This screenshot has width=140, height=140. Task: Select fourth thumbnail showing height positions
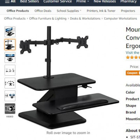(10, 70)
